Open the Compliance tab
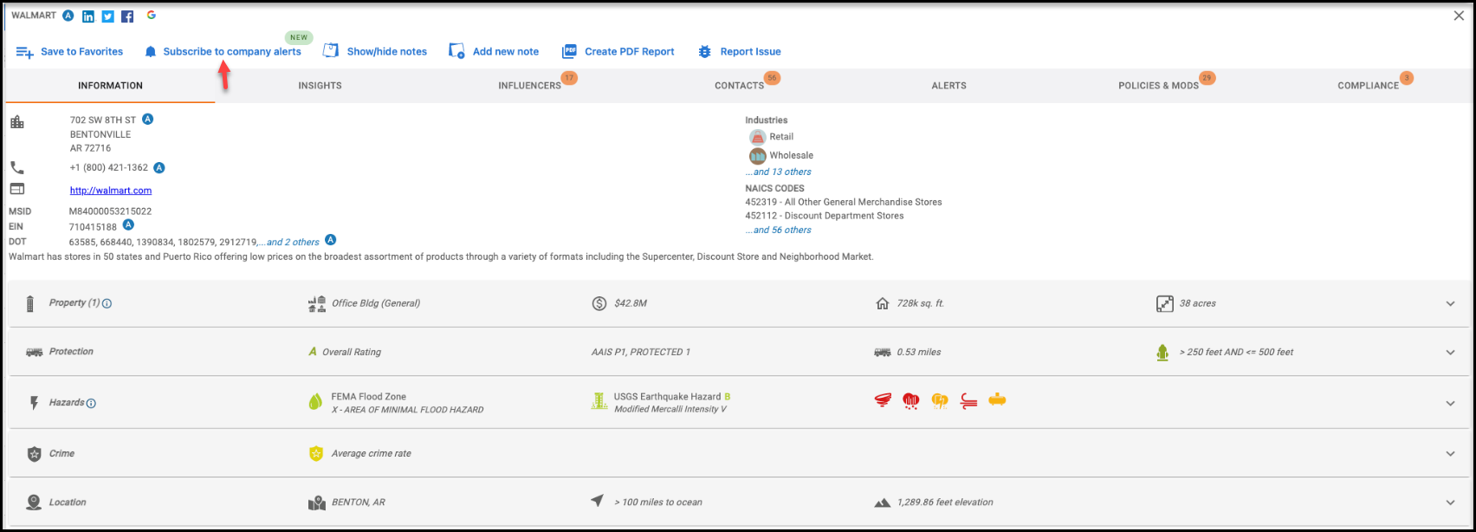The height and width of the screenshot is (532, 1476). 1368,86
